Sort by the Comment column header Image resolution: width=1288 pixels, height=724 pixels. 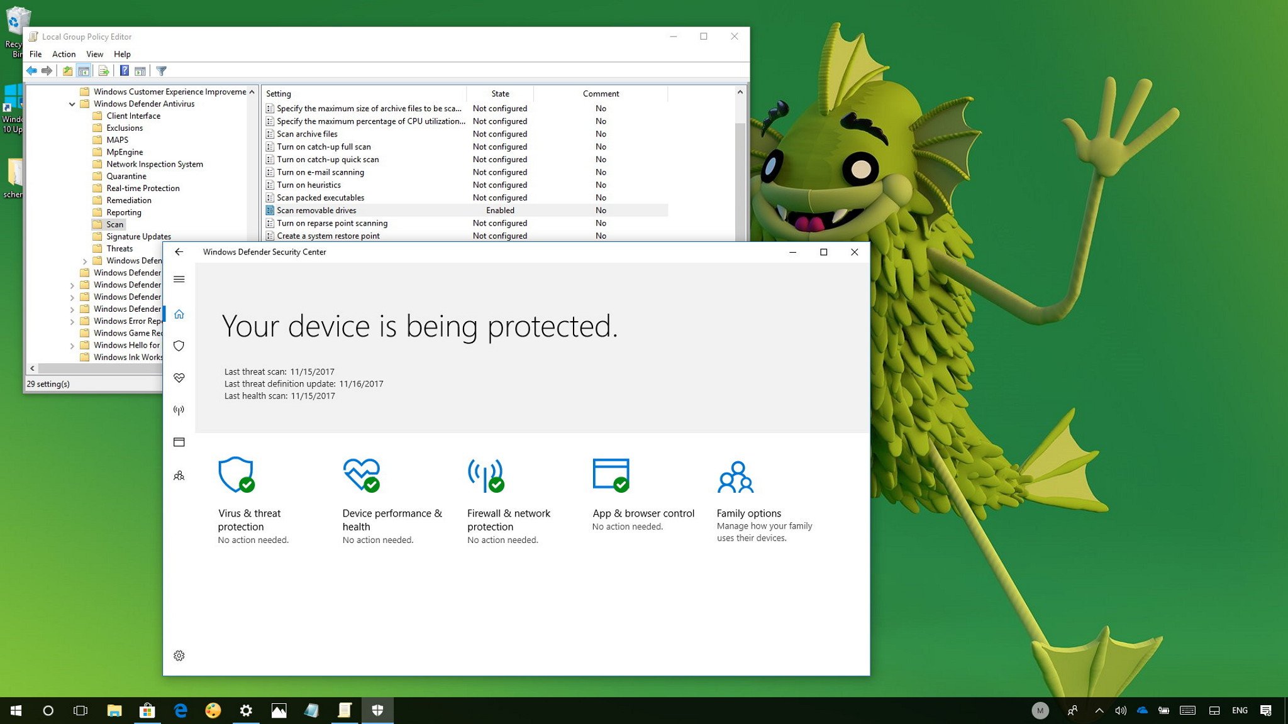click(601, 94)
